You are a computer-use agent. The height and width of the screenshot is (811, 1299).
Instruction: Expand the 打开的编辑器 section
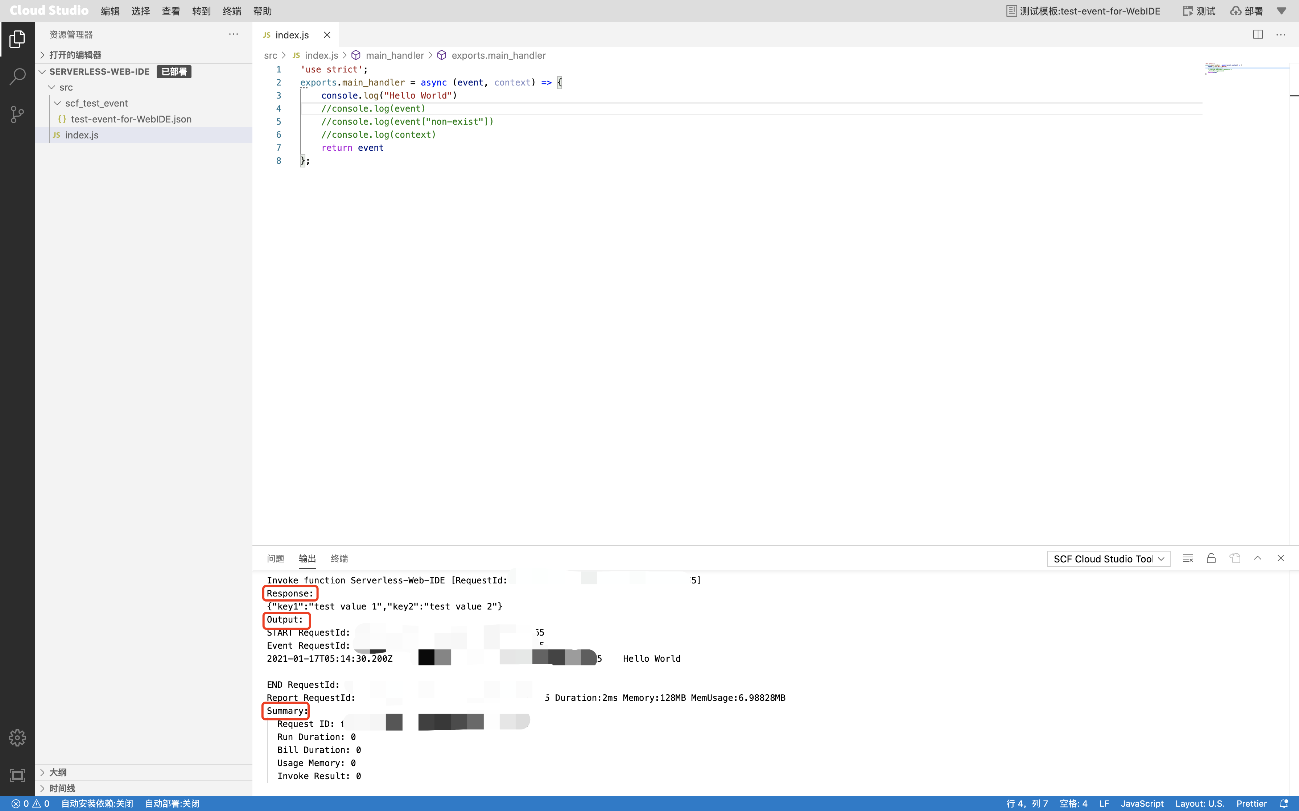tap(75, 55)
